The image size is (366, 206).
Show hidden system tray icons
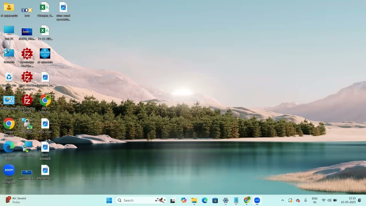click(283, 200)
